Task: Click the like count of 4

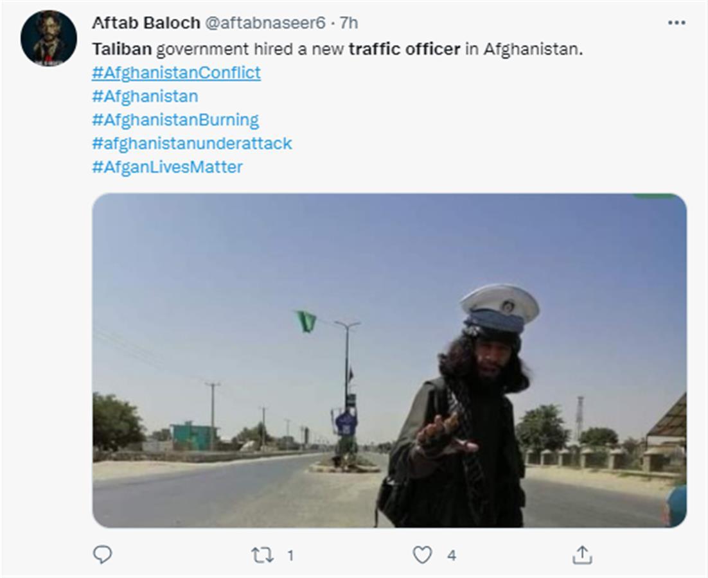Action: pos(451,556)
